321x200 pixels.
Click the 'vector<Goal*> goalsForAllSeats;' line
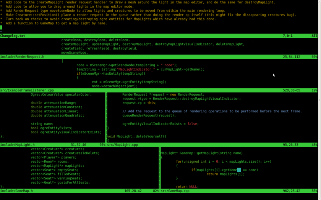click(60, 182)
